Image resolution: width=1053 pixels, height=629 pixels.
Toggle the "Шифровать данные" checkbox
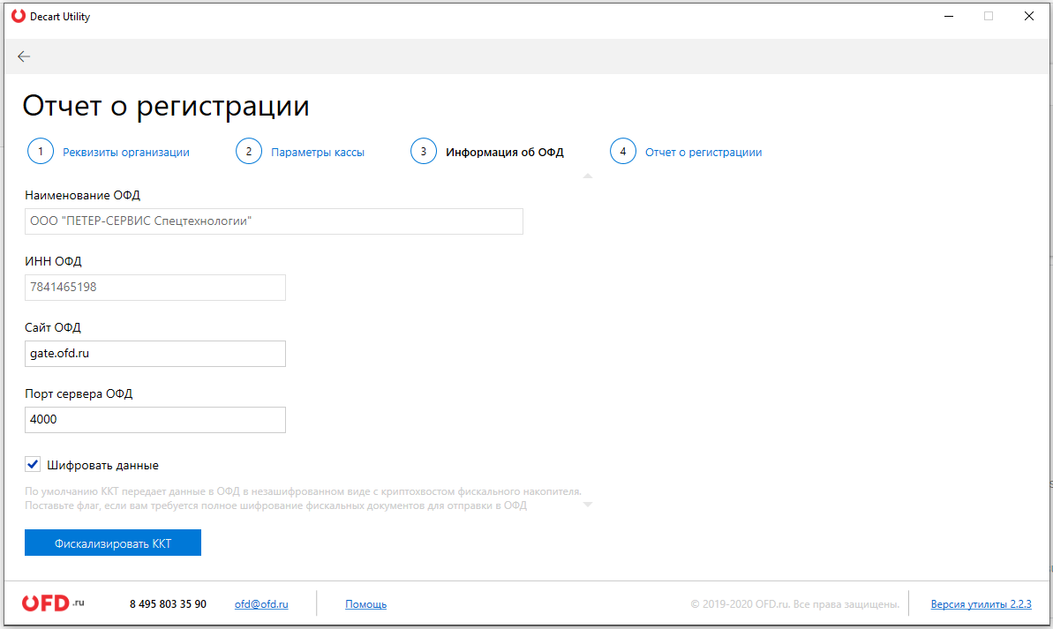(x=33, y=465)
